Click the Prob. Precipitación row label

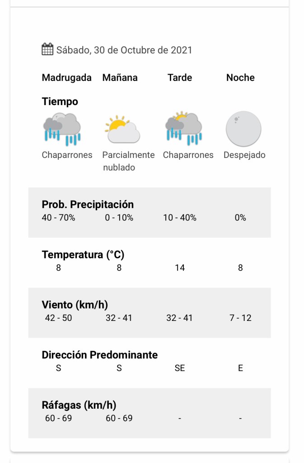point(88,205)
